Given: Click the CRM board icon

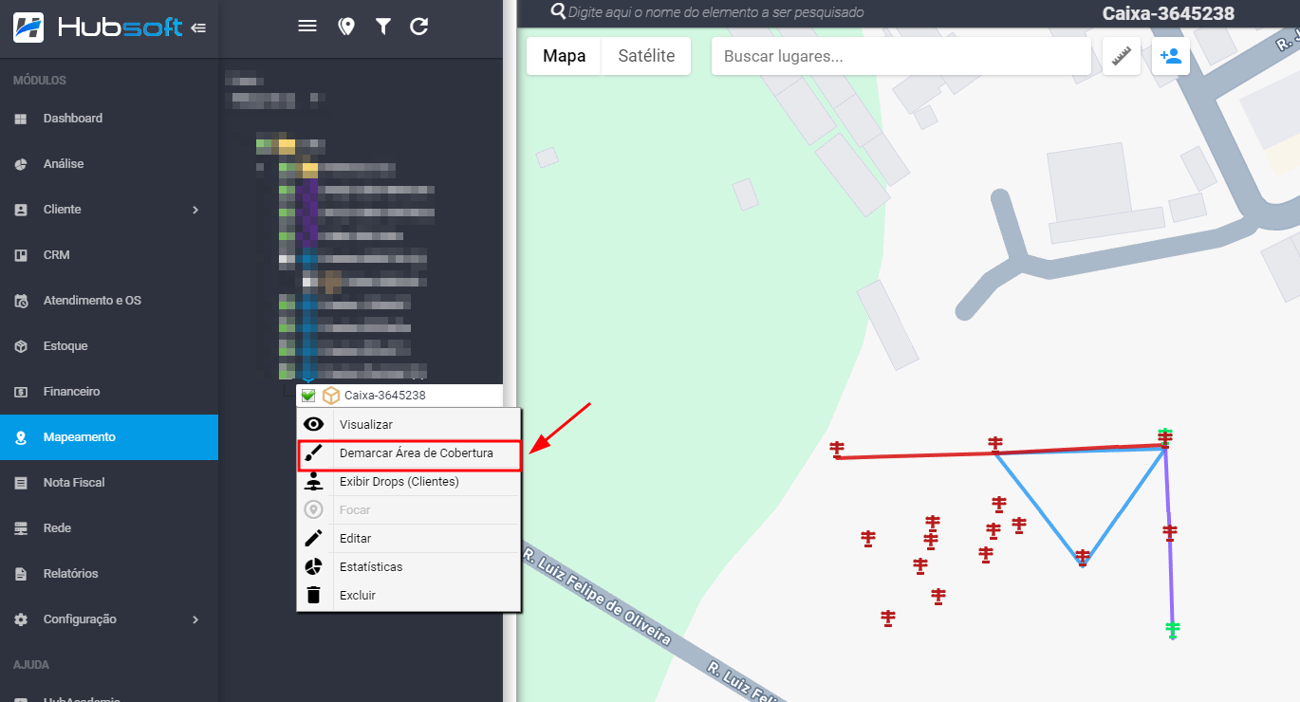Looking at the screenshot, I should pos(21,255).
